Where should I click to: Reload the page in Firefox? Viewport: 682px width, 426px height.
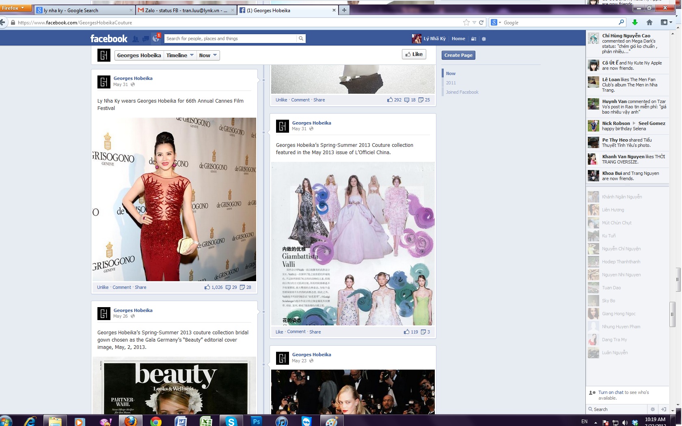481,22
